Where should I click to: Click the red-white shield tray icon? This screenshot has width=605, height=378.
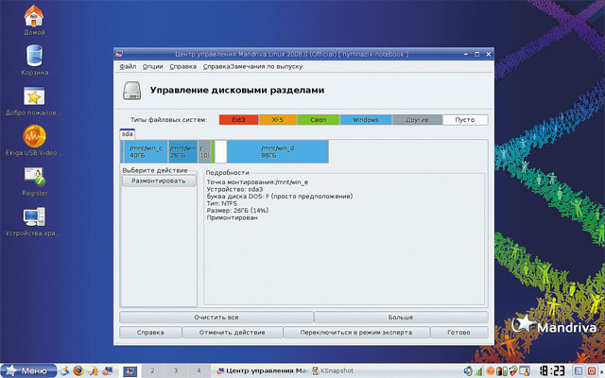pyautogui.click(x=512, y=371)
